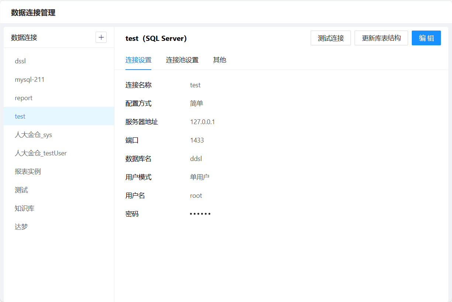Open the 其他 tab

220,60
